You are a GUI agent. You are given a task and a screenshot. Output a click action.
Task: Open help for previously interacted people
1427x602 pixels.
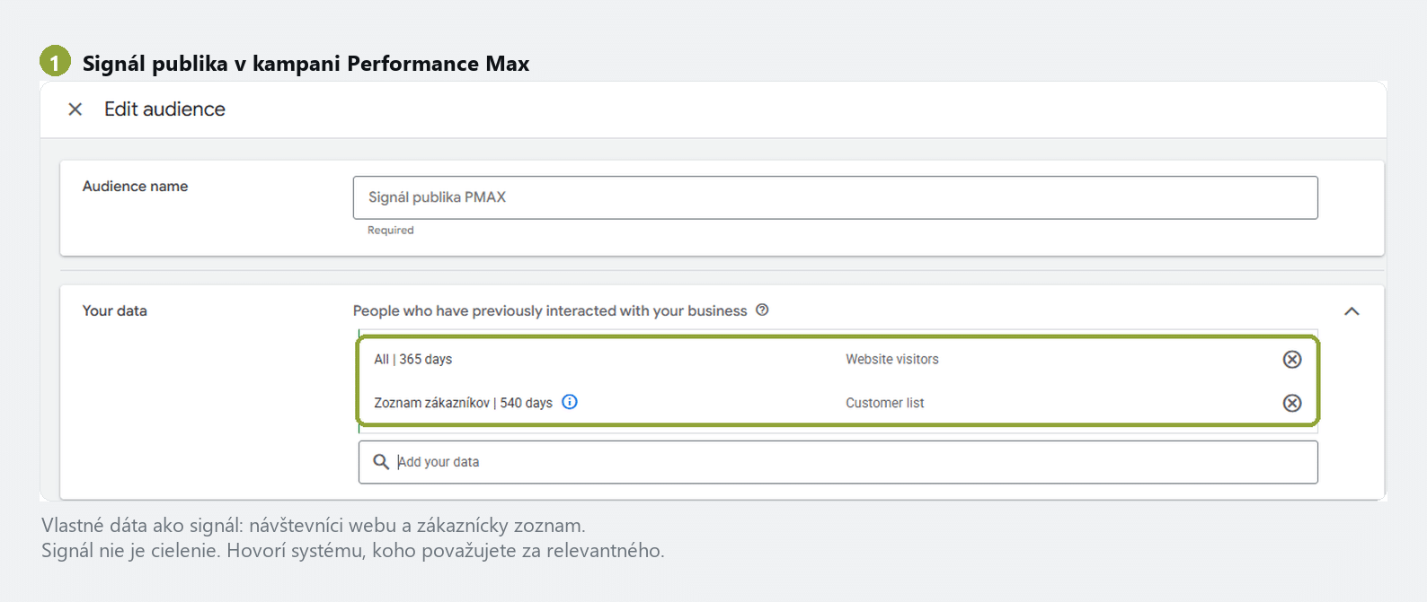[x=762, y=310]
